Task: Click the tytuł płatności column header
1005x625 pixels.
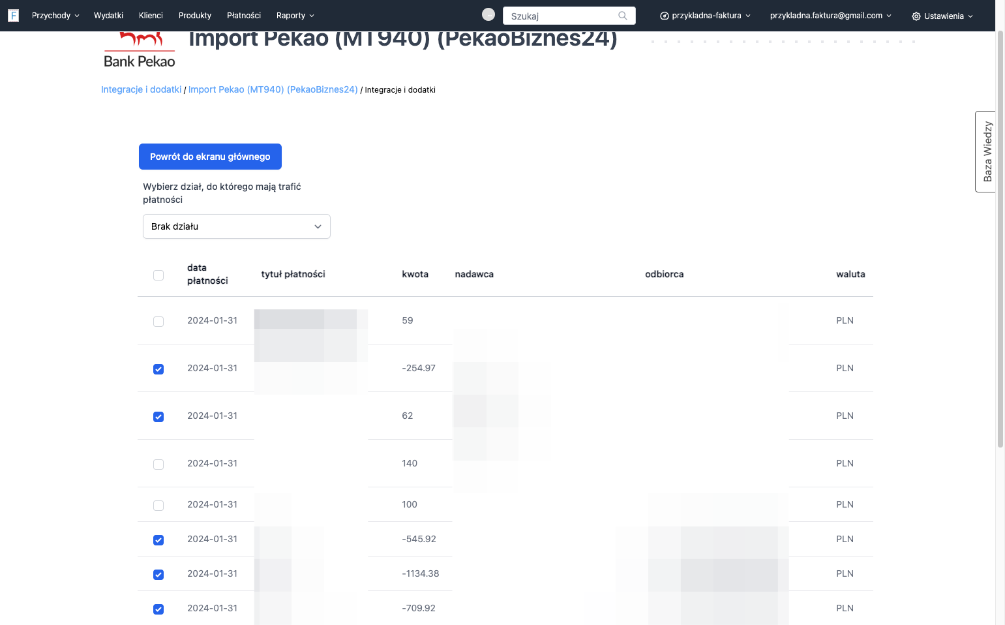Action: (293, 274)
